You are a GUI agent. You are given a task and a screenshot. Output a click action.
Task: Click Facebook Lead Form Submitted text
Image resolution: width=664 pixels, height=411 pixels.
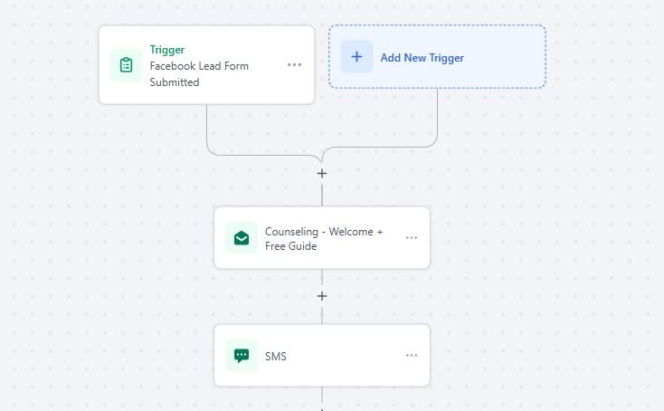tap(199, 74)
